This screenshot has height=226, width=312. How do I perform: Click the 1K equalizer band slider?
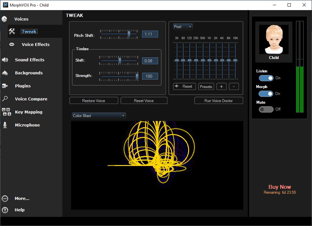(209, 61)
